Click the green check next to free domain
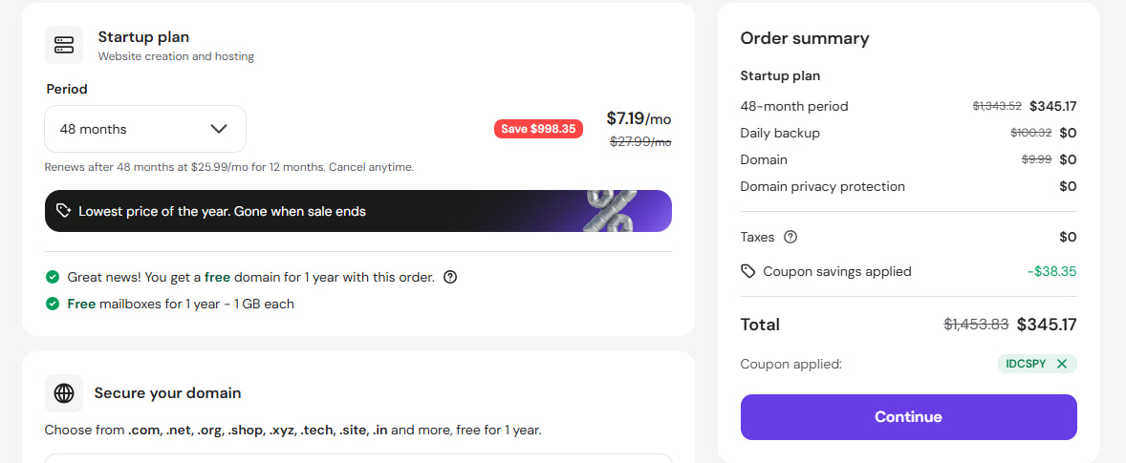 pos(53,277)
